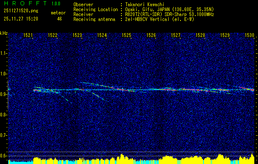Click the meteor count 46
This screenshot has height=164, width=258.
pyautogui.click(x=59, y=19)
